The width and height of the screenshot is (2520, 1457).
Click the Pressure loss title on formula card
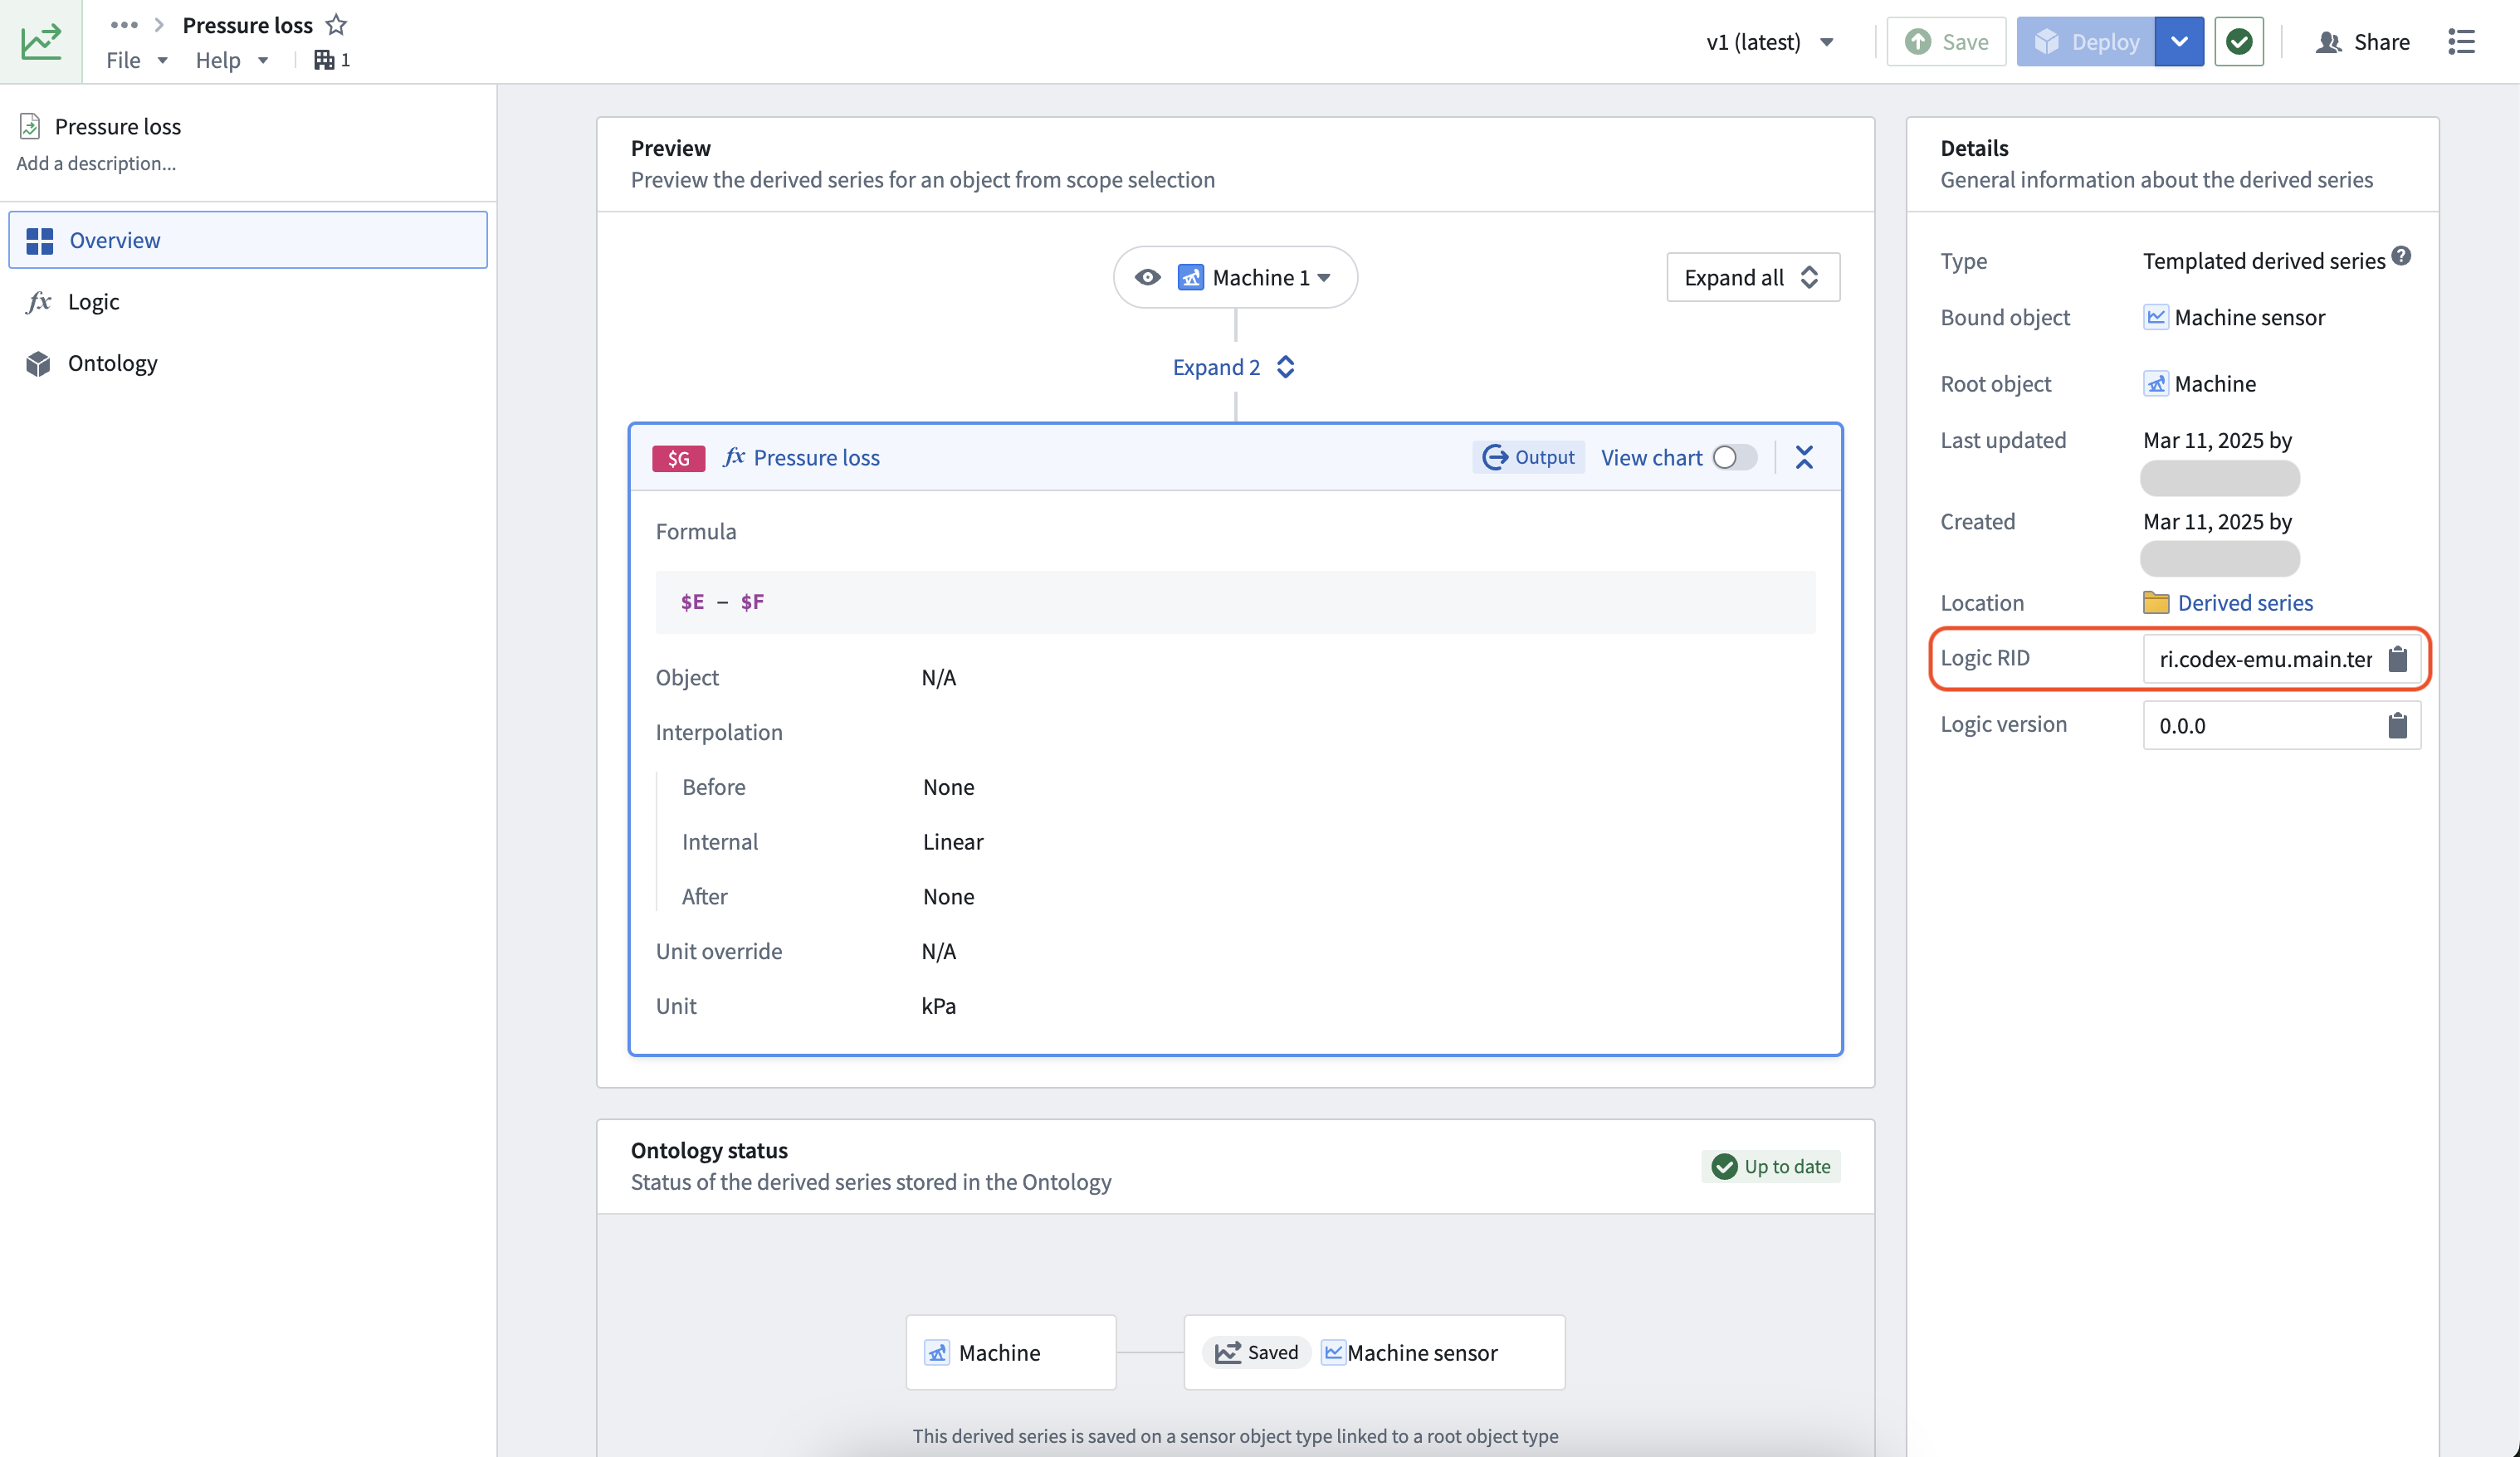click(816, 456)
